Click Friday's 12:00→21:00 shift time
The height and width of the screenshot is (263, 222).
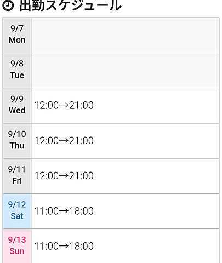click(x=64, y=176)
